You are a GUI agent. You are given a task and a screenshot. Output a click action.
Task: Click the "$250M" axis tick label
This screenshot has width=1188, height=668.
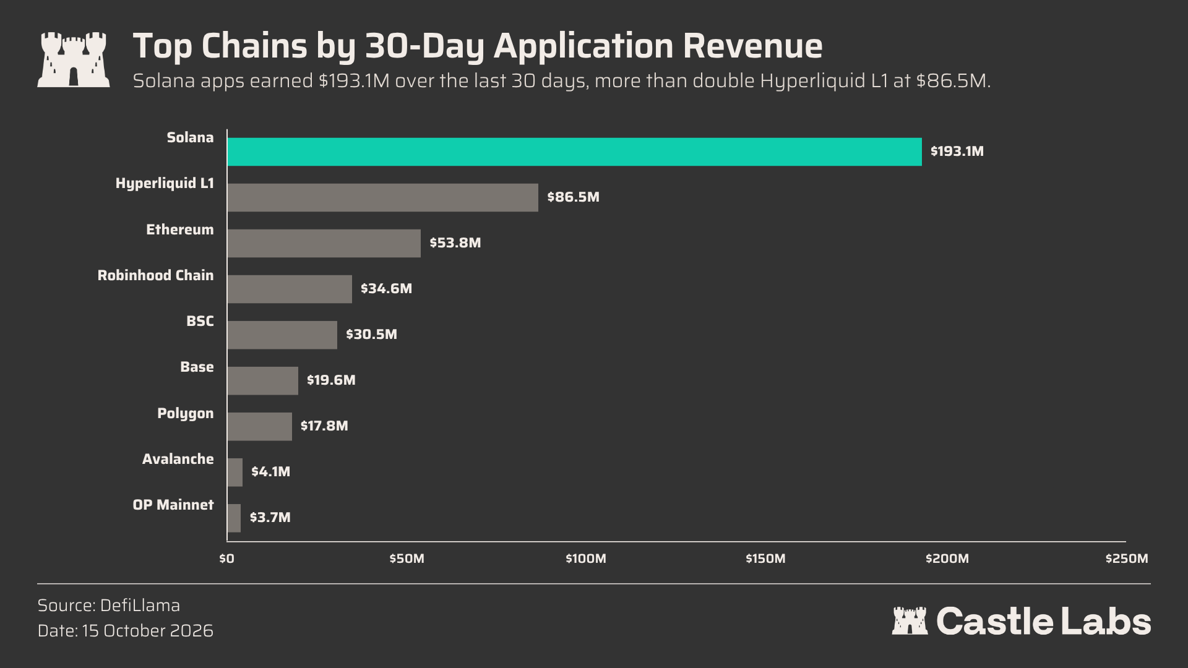1127,559
